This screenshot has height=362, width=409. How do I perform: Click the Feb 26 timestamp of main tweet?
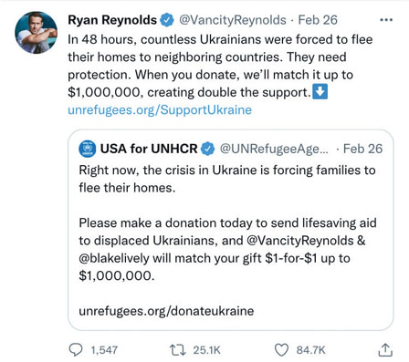point(318,20)
